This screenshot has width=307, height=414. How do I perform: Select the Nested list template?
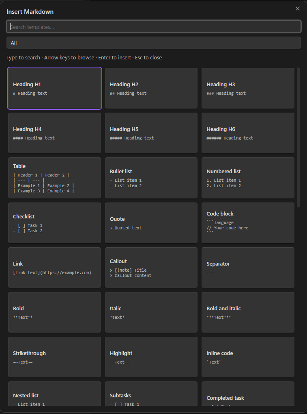point(54,394)
